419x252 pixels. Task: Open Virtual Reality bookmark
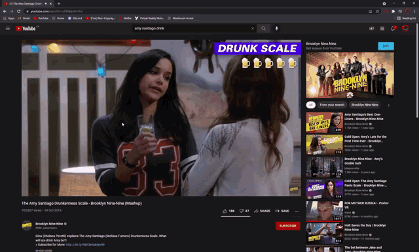coord(149,18)
